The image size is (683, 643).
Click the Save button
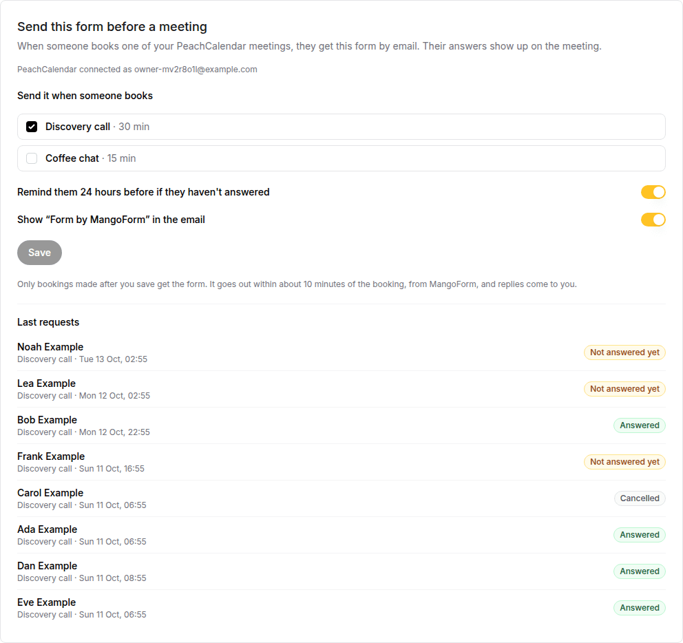pos(40,253)
